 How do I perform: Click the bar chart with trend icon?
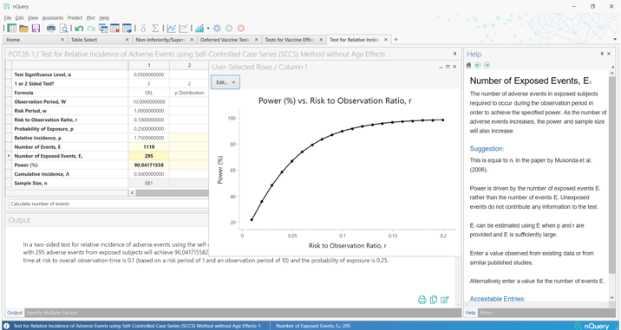(x=199, y=28)
